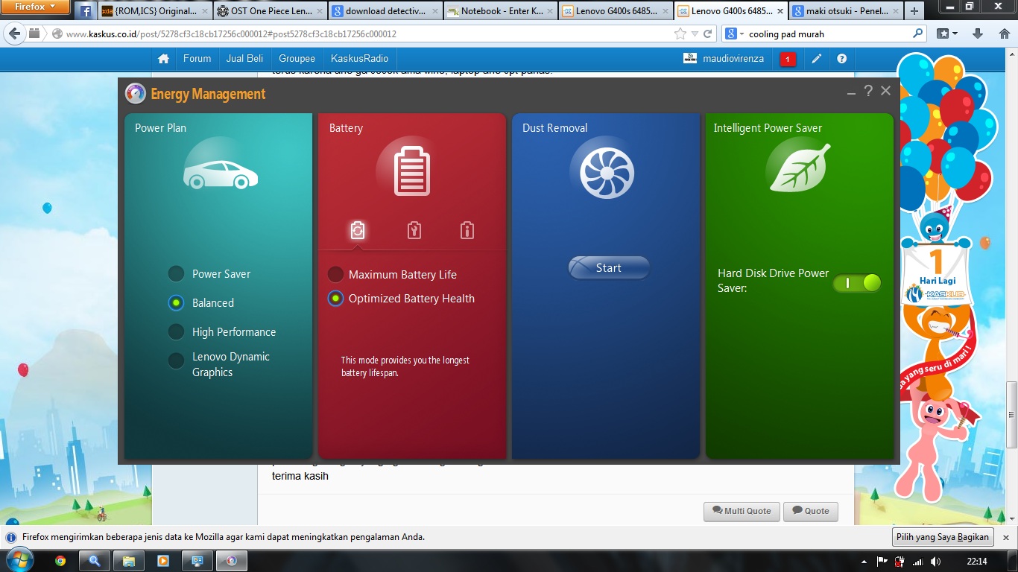Select the Balanced power plan

tap(201, 302)
